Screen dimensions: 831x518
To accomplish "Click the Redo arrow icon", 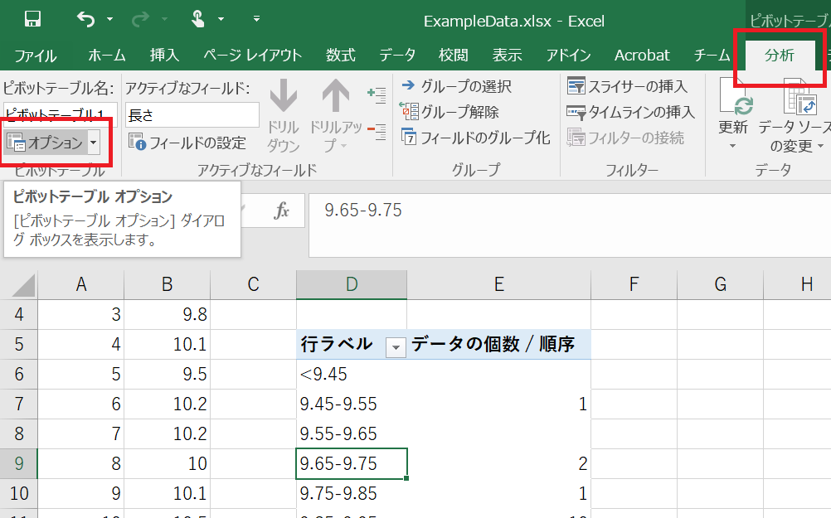I will coord(140,20).
